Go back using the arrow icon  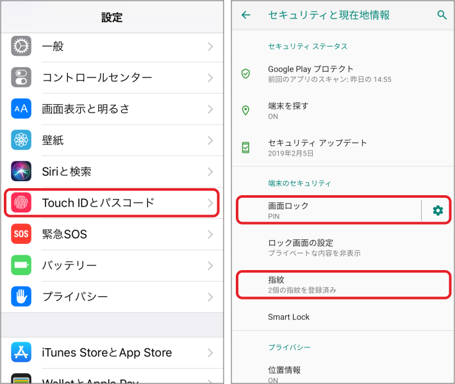coord(246,15)
